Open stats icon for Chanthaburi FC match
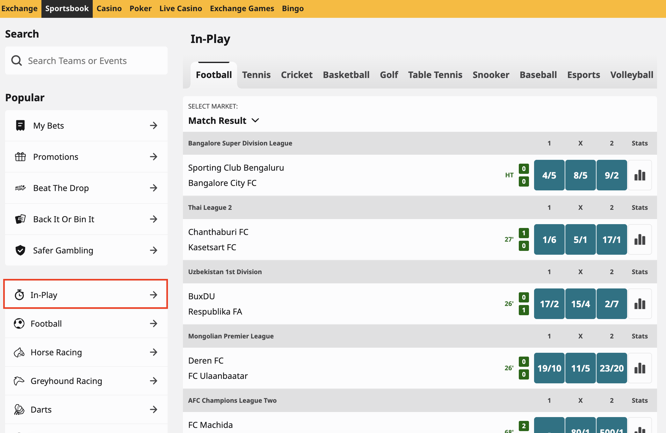The width and height of the screenshot is (666, 433). pos(640,239)
